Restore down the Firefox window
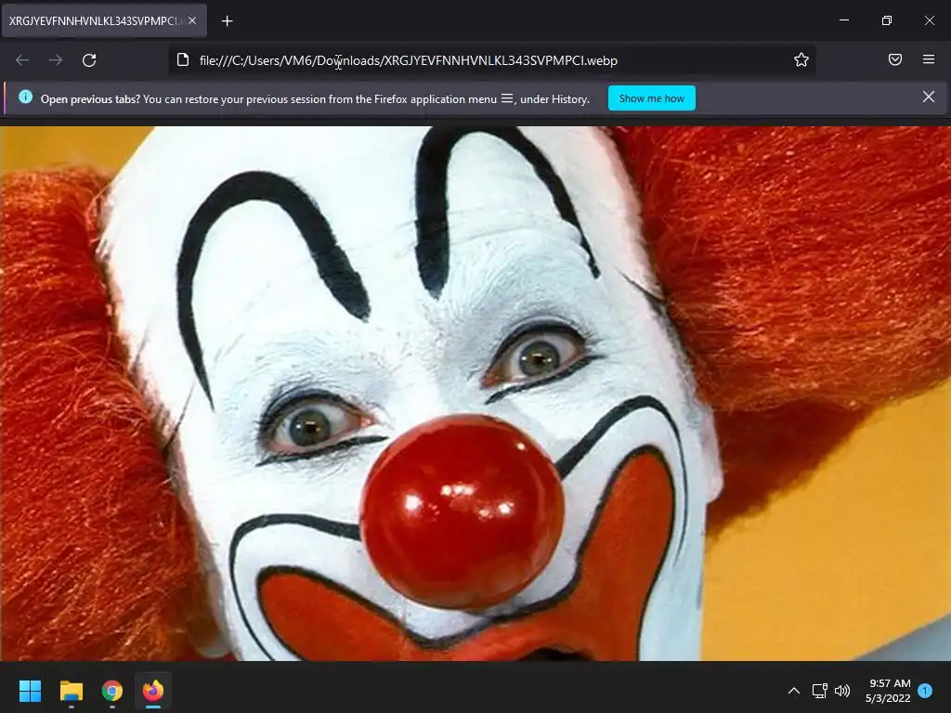This screenshot has height=713, width=951. 887,20
